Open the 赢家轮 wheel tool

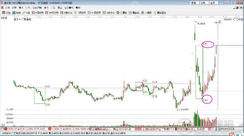[x=134, y=13]
